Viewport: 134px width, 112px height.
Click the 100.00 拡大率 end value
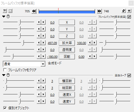tap(82, 43)
